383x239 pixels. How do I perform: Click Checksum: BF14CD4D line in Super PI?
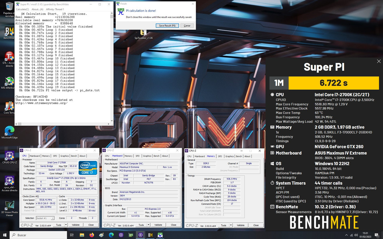pos(31,97)
